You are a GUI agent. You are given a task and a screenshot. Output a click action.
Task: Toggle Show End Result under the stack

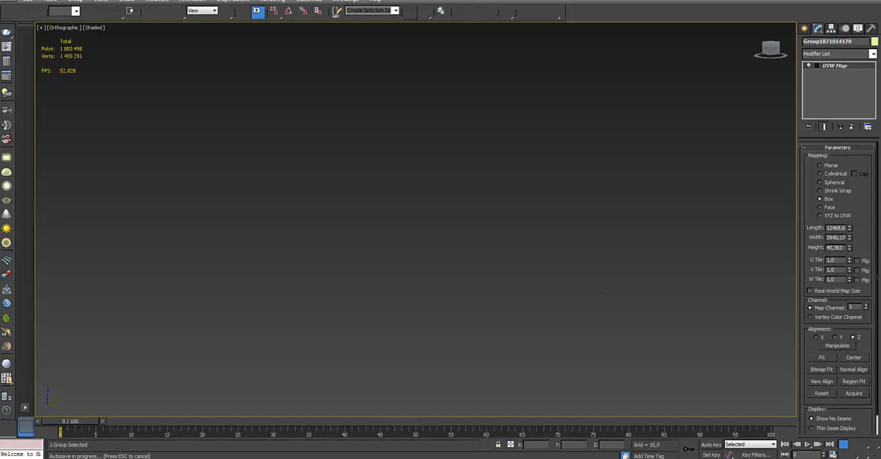click(x=824, y=127)
